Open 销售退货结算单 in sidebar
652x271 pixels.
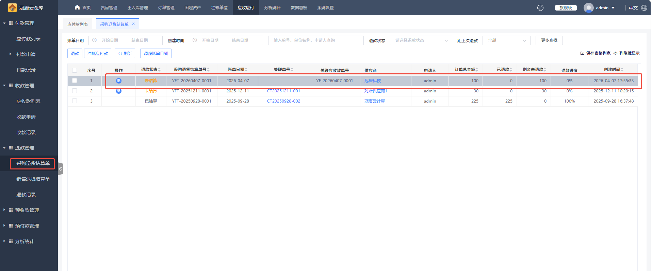33,179
